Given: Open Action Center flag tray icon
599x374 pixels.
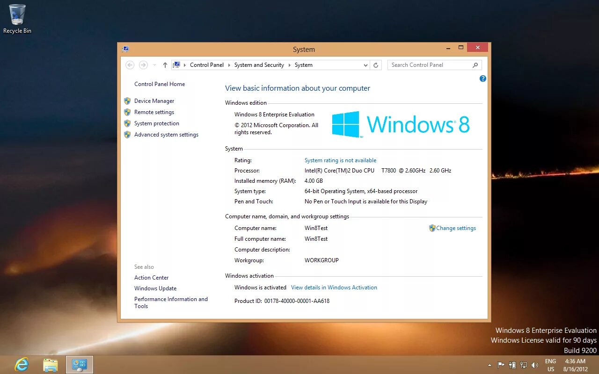Looking at the screenshot, I should coord(501,365).
